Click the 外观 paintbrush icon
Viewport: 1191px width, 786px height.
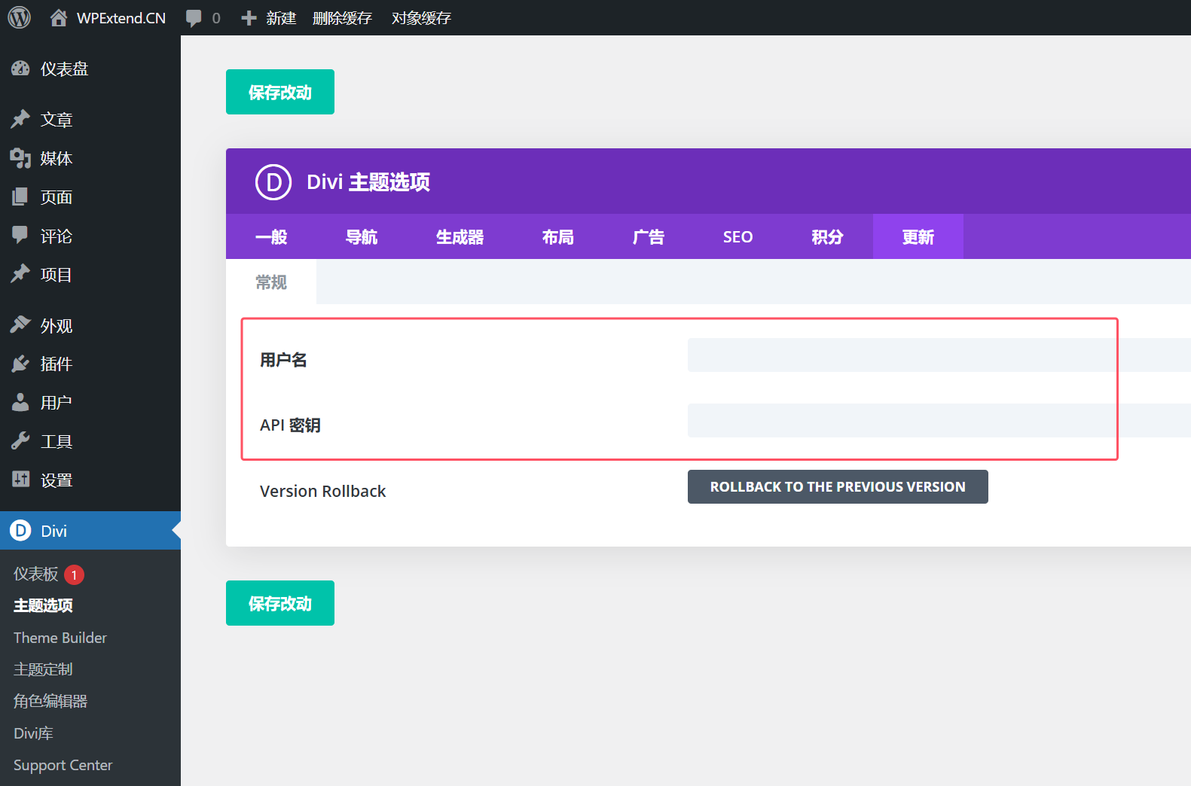click(x=20, y=325)
